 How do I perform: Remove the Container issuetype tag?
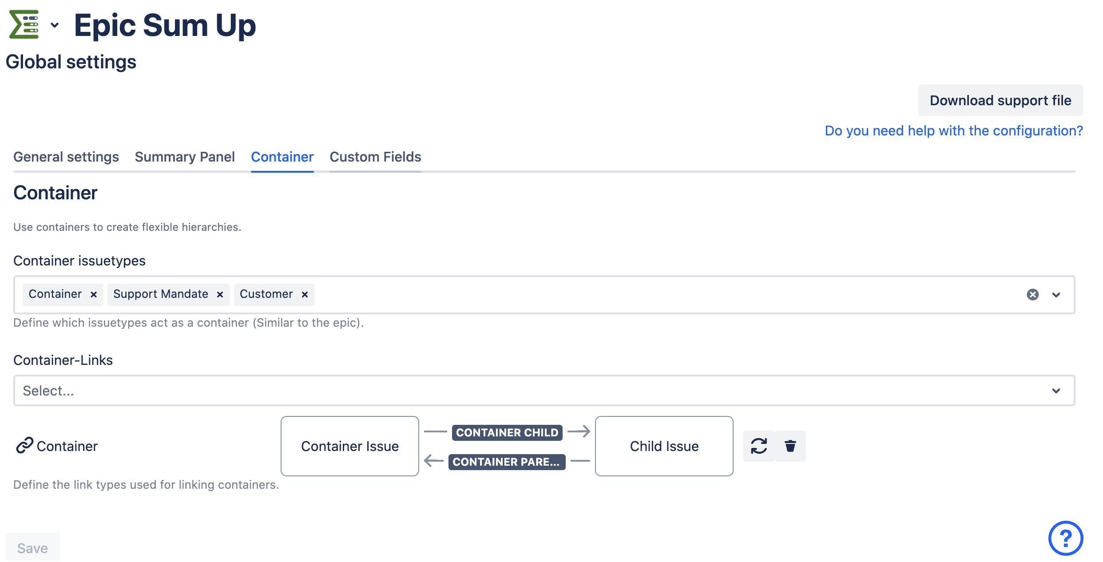point(94,295)
